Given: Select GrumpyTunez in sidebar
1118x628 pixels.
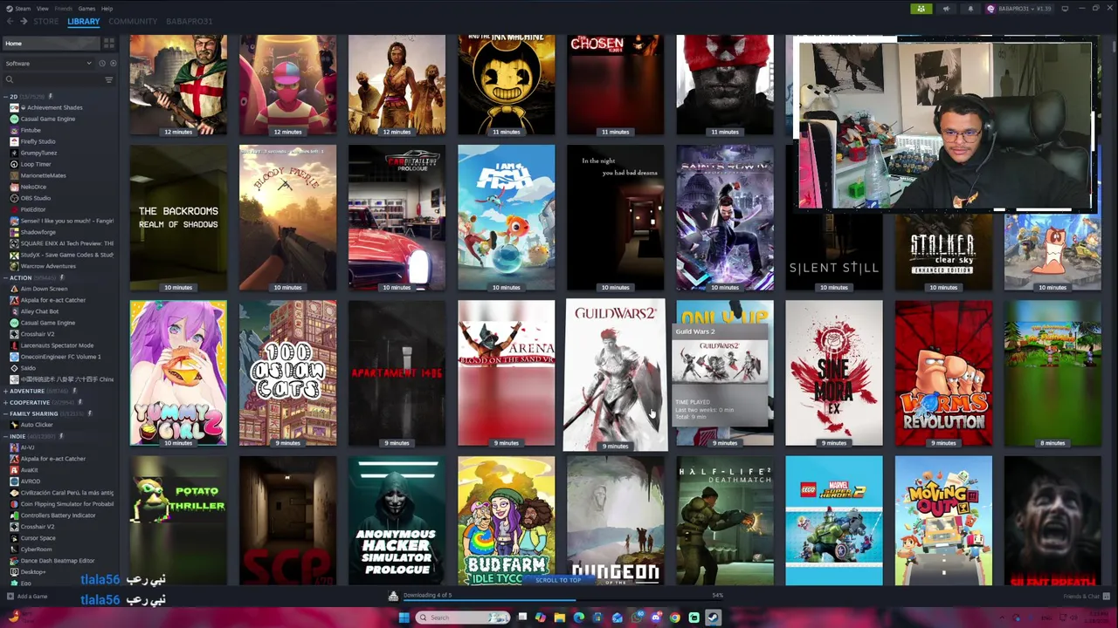Looking at the screenshot, I should click(38, 153).
